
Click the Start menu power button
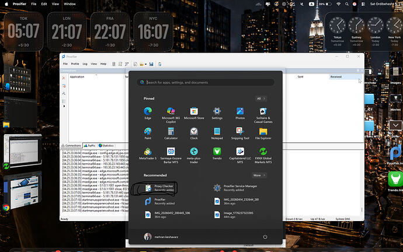click(265, 237)
